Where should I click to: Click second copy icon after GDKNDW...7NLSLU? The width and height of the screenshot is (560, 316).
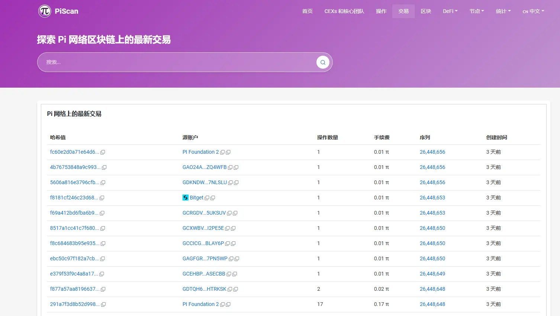[x=236, y=183]
